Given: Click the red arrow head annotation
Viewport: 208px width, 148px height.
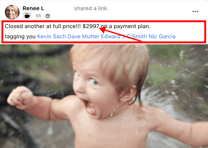Looking at the screenshot, I should 103,30.
